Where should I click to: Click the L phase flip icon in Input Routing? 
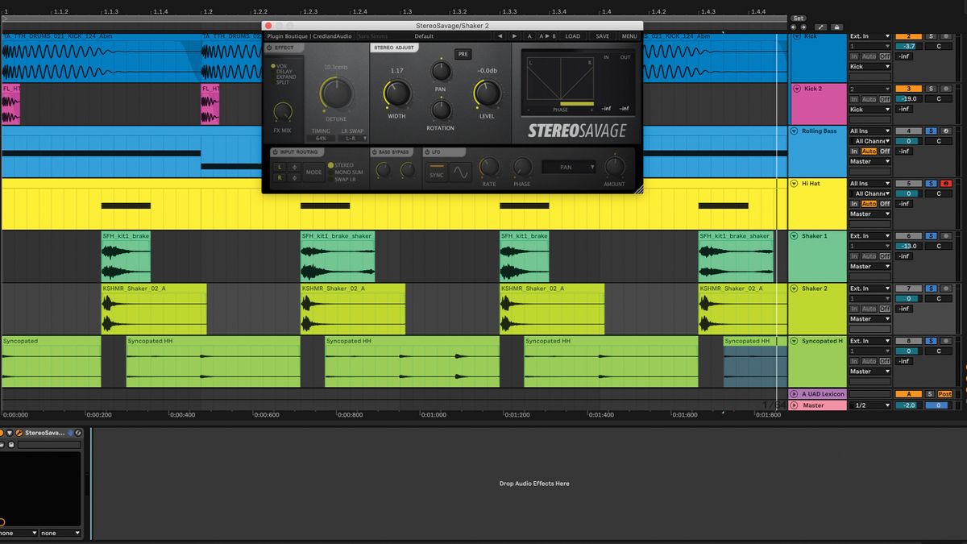[293, 168]
